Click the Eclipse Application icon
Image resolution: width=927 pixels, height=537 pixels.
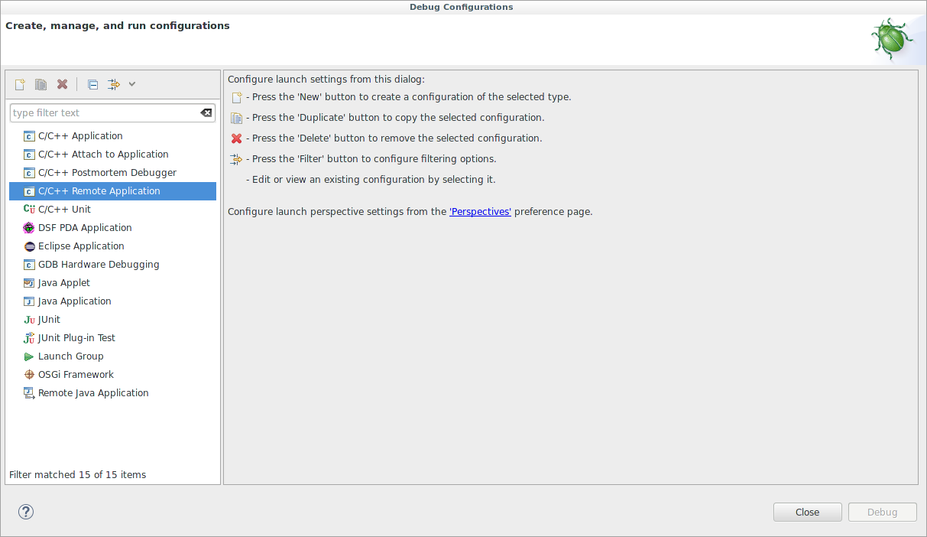[29, 246]
